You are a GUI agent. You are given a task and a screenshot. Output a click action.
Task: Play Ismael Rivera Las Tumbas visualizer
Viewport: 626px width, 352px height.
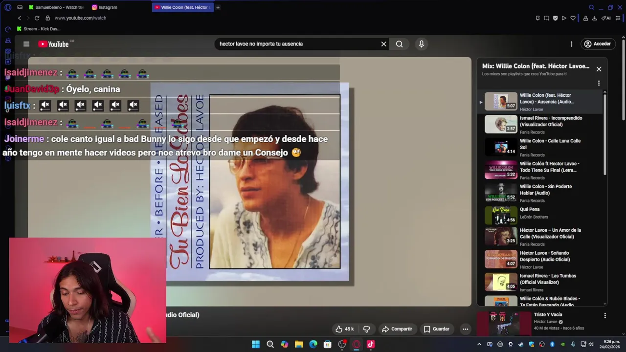(539, 282)
